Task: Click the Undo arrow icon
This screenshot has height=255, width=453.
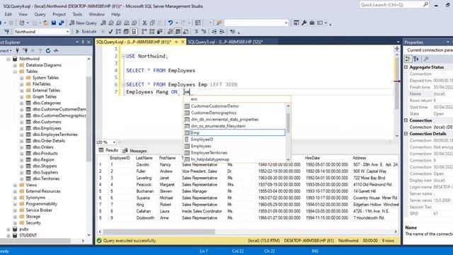Action: point(171,23)
